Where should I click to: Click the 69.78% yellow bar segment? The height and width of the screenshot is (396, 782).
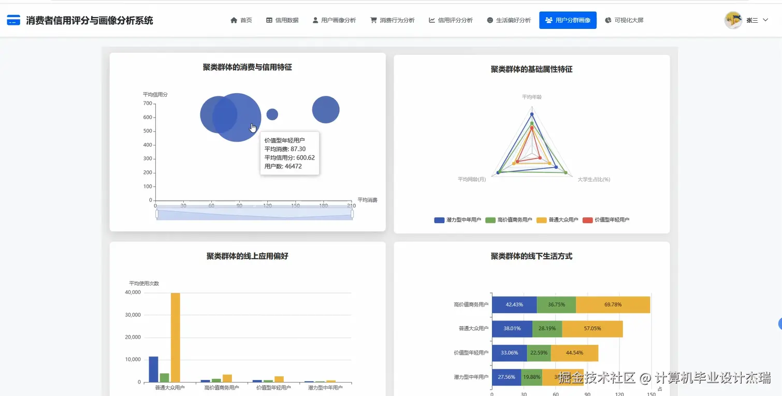[613, 304]
